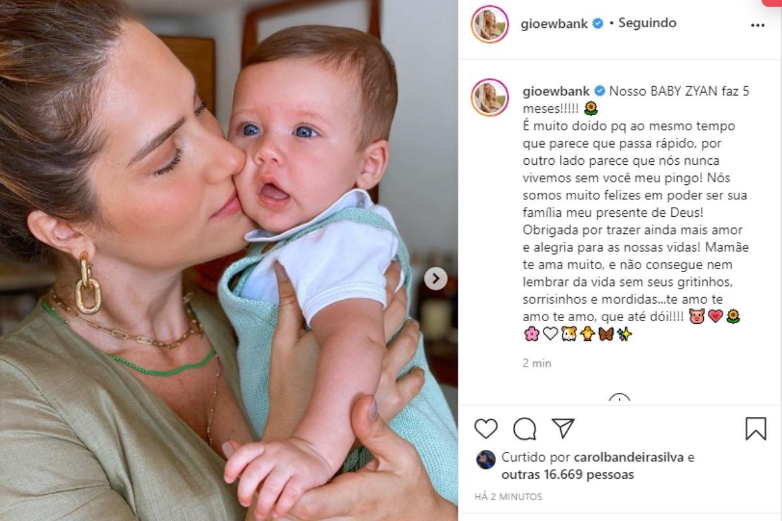Toggle the Seguindo following status

pos(647,23)
